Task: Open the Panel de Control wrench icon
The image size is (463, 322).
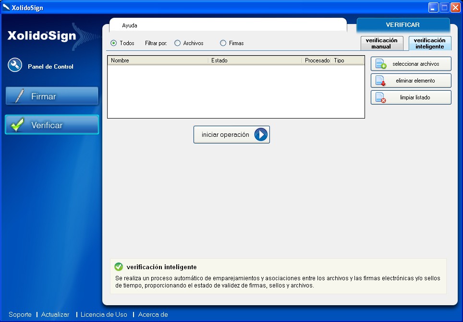Action: point(15,65)
